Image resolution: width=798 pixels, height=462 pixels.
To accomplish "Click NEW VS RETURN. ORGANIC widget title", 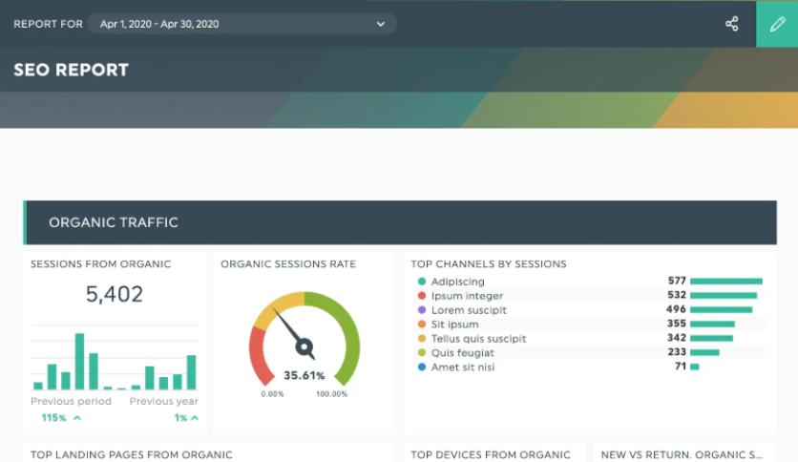I will (x=682, y=455).
